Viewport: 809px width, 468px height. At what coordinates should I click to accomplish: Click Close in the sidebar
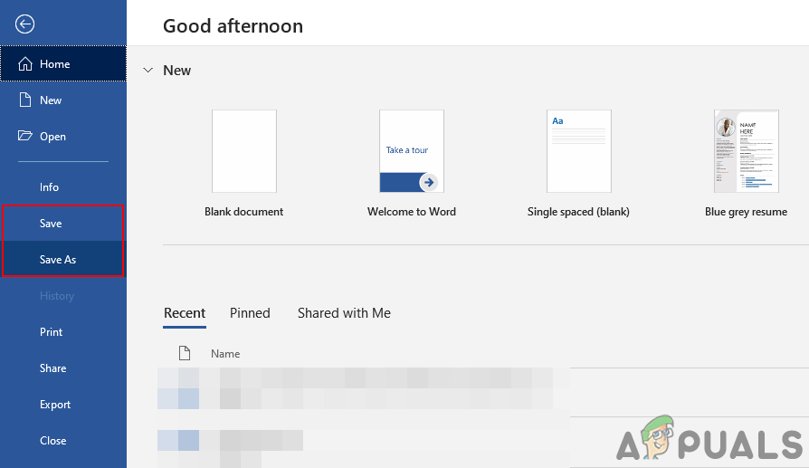point(53,441)
